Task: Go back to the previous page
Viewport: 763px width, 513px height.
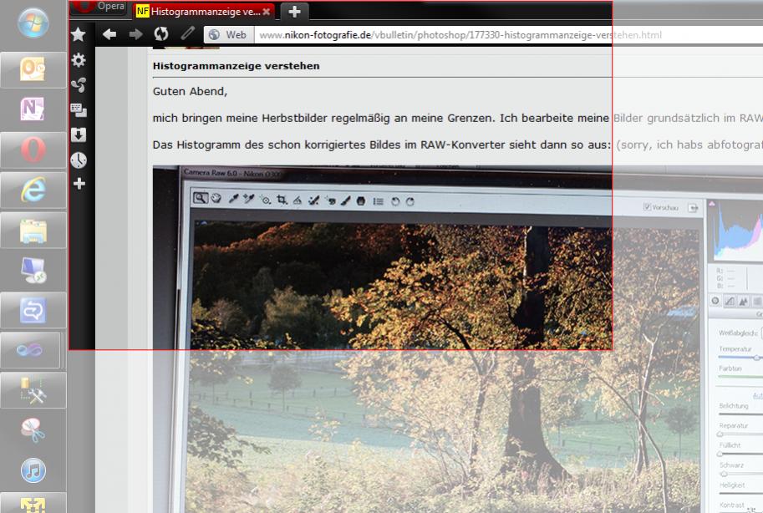Action: coord(109,34)
